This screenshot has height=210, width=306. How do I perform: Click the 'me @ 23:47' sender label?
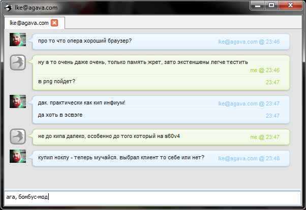coord(265,137)
